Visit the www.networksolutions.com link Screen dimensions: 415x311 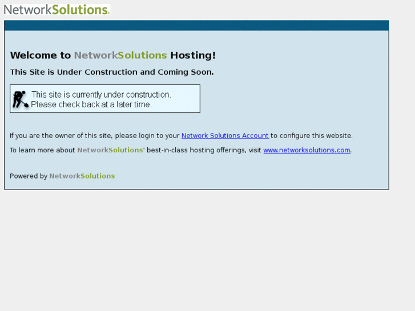(x=307, y=150)
